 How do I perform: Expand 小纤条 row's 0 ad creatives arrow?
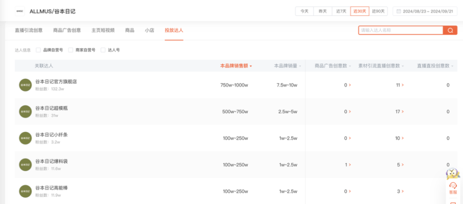tap(350, 138)
